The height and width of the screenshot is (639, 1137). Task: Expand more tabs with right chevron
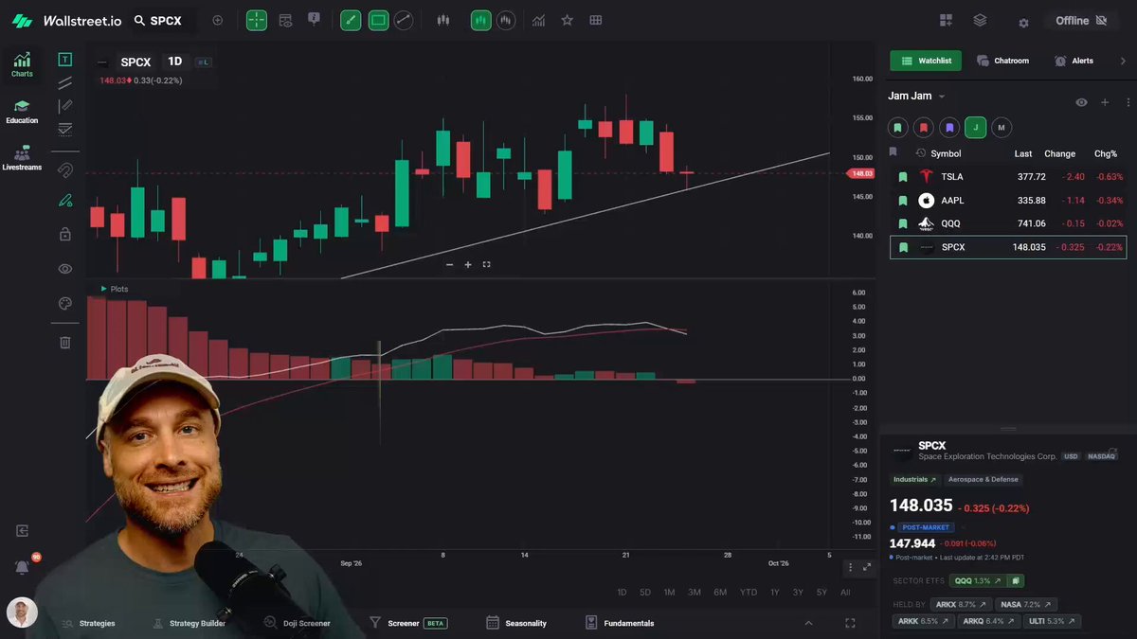click(1124, 61)
